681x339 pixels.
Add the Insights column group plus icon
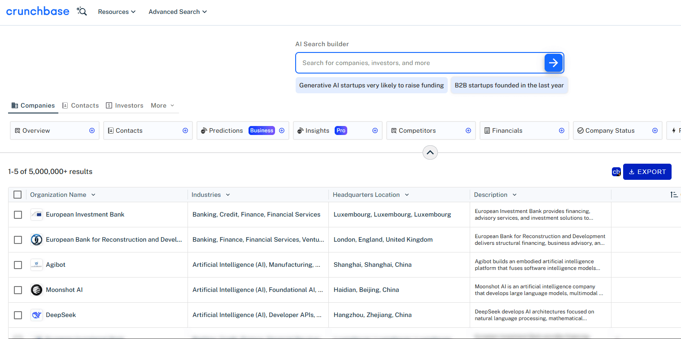(x=375, y=130)
